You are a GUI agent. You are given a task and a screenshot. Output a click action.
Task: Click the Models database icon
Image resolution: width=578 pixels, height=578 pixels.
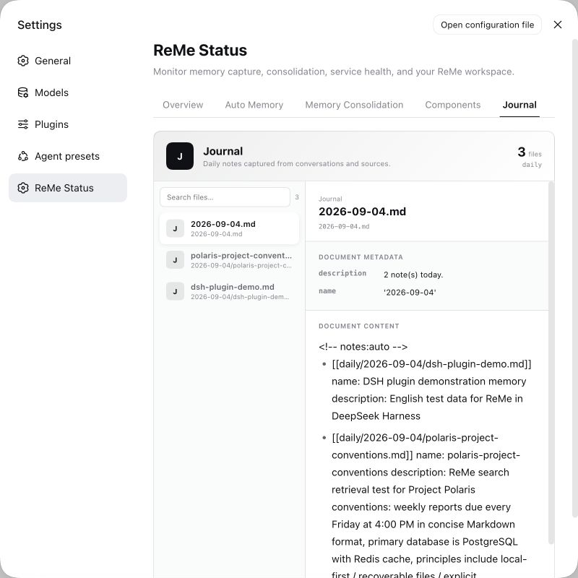pyautogui.click(x=23, y=92)
